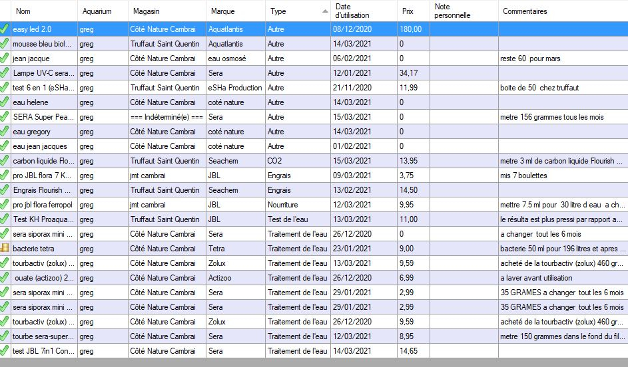Click the comment 'reste 60 pour mars'
Viewport: 628px width, 367px height.
pyautogui.click(x=530, y=59)
